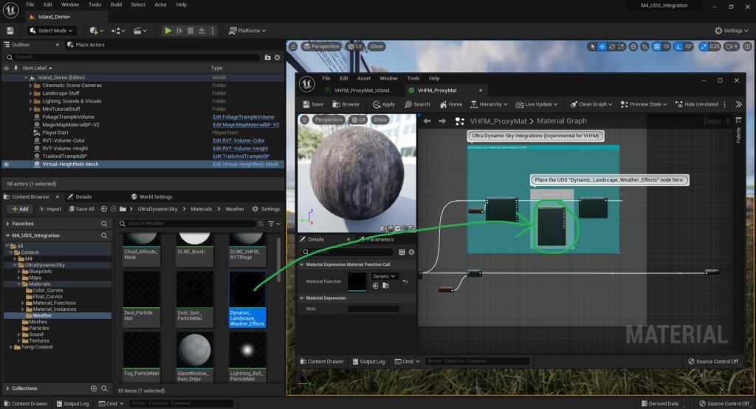
Task: Click the Save current level icon
Action: (10, 30)
